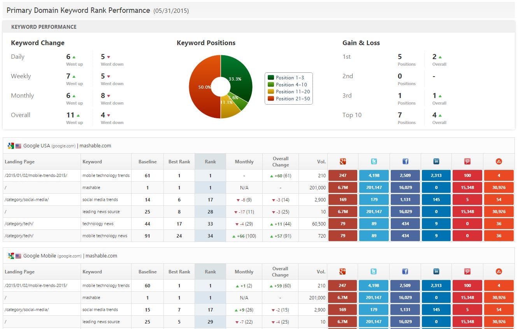Open the mashable.com link in Google USA header

click(x=95, y=145)
